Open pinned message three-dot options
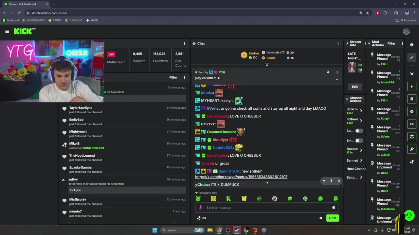Screen dimensions: 419x235 point(337,72)
